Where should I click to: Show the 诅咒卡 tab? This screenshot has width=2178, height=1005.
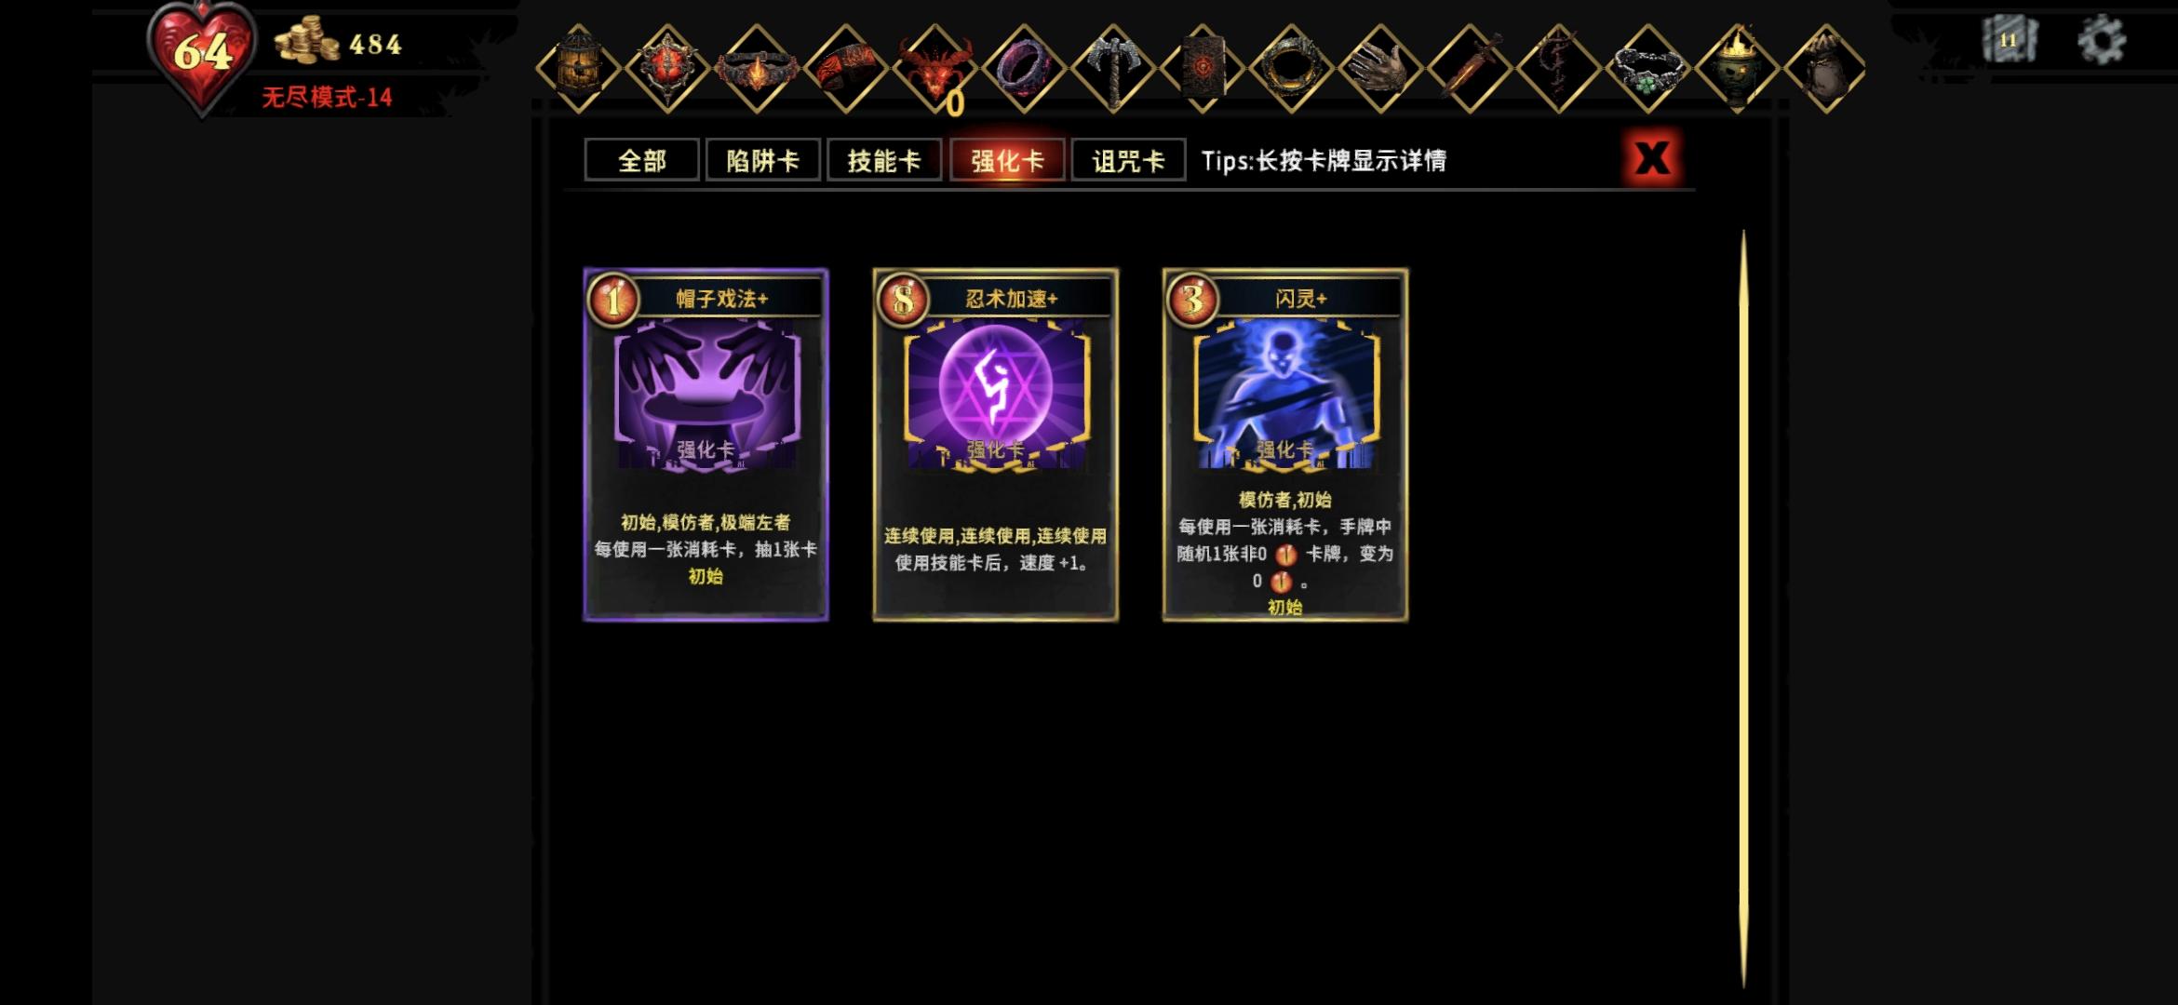(x=1128, y=160)
